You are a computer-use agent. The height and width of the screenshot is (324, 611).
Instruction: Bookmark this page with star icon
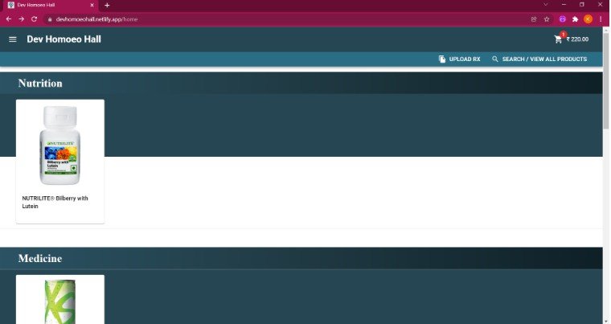click(x=547, y=19)
